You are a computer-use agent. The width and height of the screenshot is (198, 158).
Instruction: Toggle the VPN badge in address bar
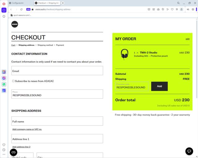point(28,9)
